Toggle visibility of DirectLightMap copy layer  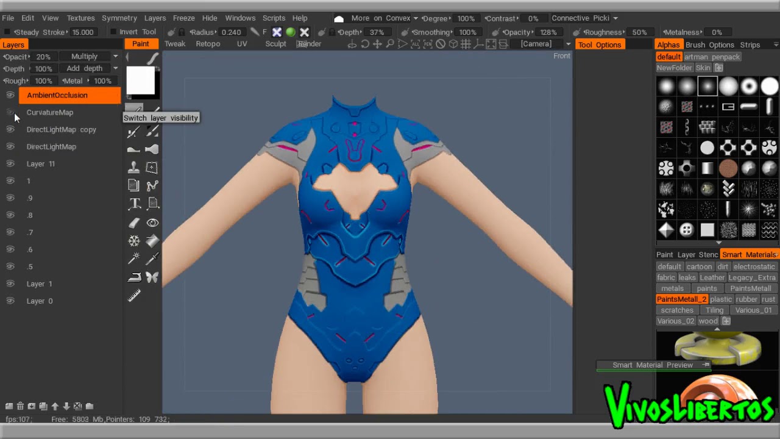(10, 129)
